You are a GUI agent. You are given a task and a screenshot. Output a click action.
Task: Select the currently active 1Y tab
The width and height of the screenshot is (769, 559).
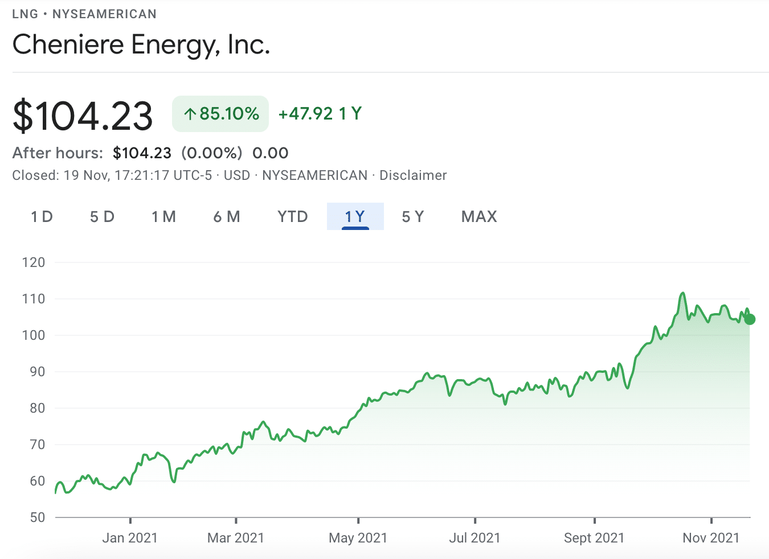pyautogui.click(x=355, y=216)
